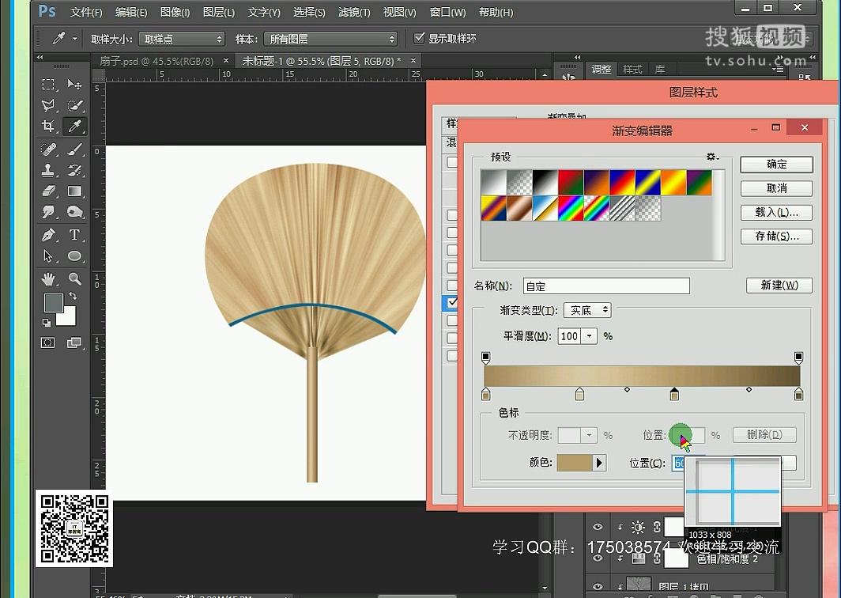Select the rainbow spectrum gradient preset
Viewport: 841px width, 598px height.
[x=570, y=208]
